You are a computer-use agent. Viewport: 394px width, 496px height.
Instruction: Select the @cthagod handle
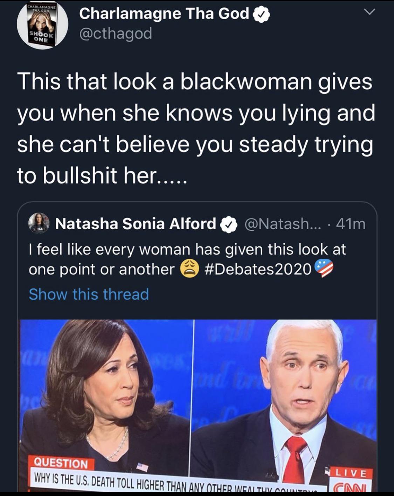pyautogui.click(x=116, y=33)
